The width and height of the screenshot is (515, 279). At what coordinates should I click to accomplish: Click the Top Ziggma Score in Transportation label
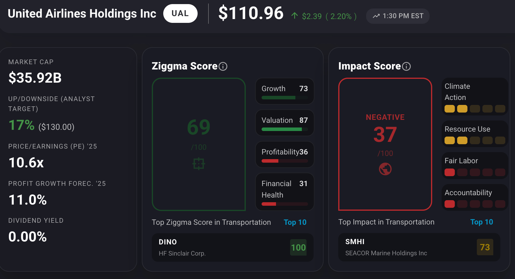tap(211, 222)
